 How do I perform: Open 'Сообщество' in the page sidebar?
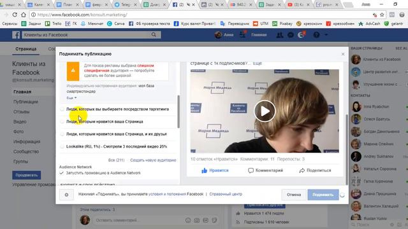[26, 151]
